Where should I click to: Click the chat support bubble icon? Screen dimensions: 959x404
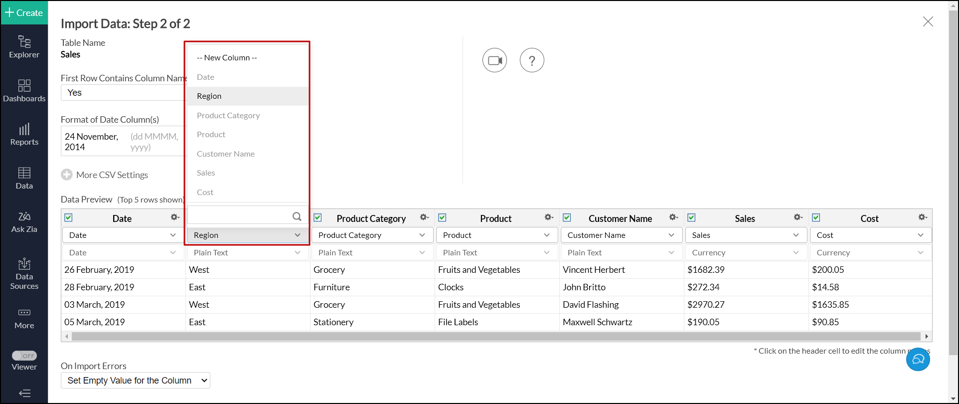(x=918, y=359)
